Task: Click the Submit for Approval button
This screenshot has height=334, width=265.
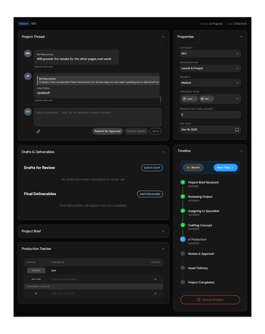Action: 108,131
